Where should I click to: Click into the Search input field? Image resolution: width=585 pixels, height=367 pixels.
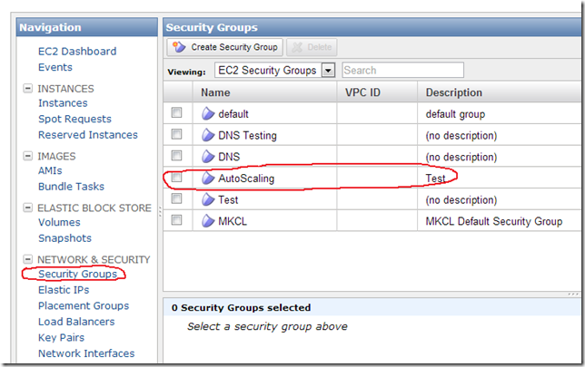coord(402,70)
